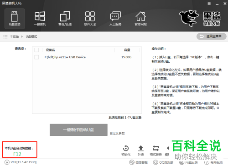Viewport: 228px width, 166px height.
Task: Open the U盘启动 tool in the top toolbar
Action: tap(15, 19)
